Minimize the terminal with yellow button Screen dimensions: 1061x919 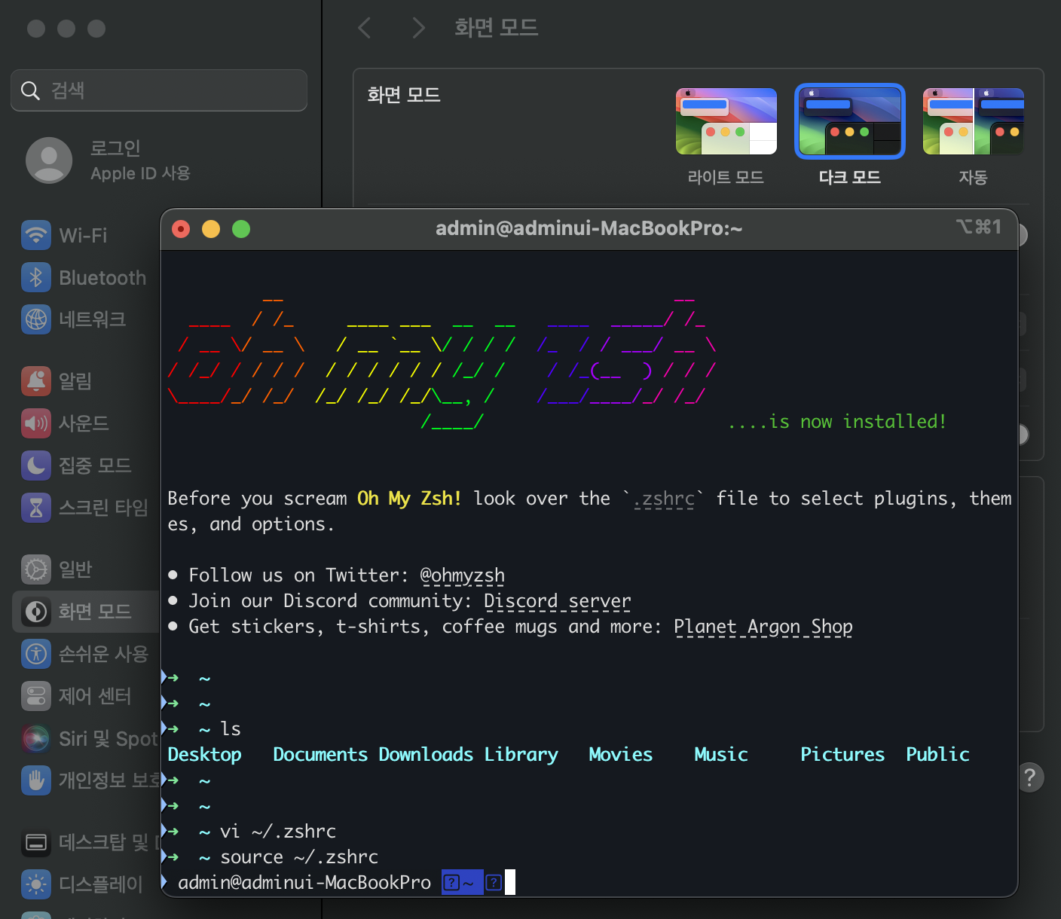point(211,229)
